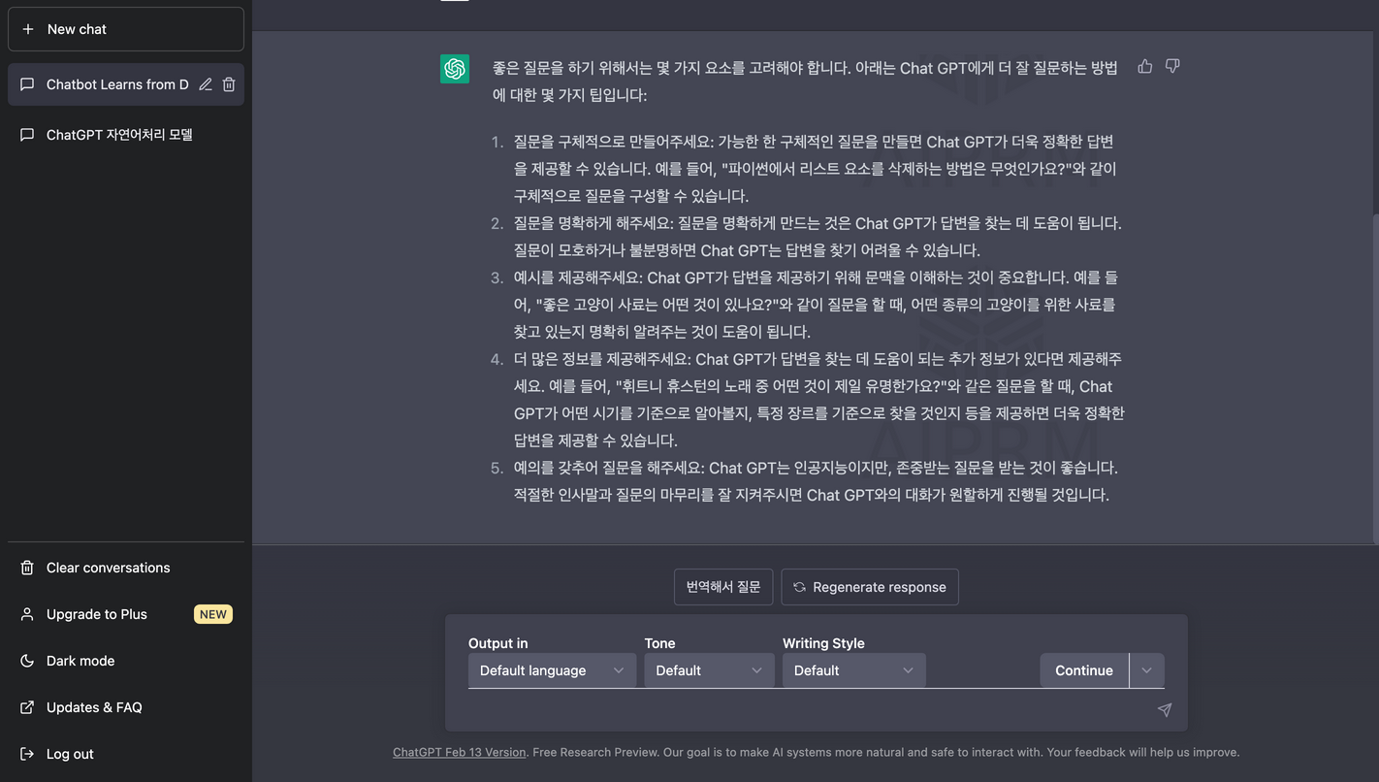Open the Tone dropdown
Screen dimensions: 1379x782
pos(709,670)
